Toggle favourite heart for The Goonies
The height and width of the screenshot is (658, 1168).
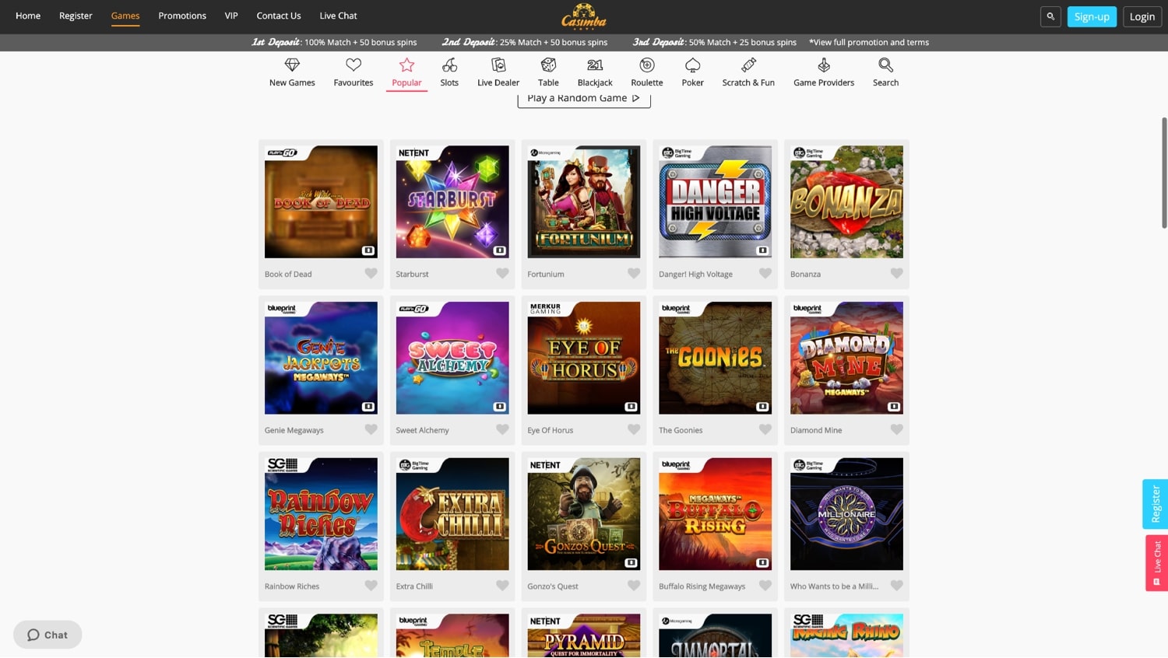click(x=765, y=429)
